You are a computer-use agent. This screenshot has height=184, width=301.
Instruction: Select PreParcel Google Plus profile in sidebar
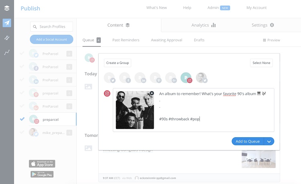53,106
